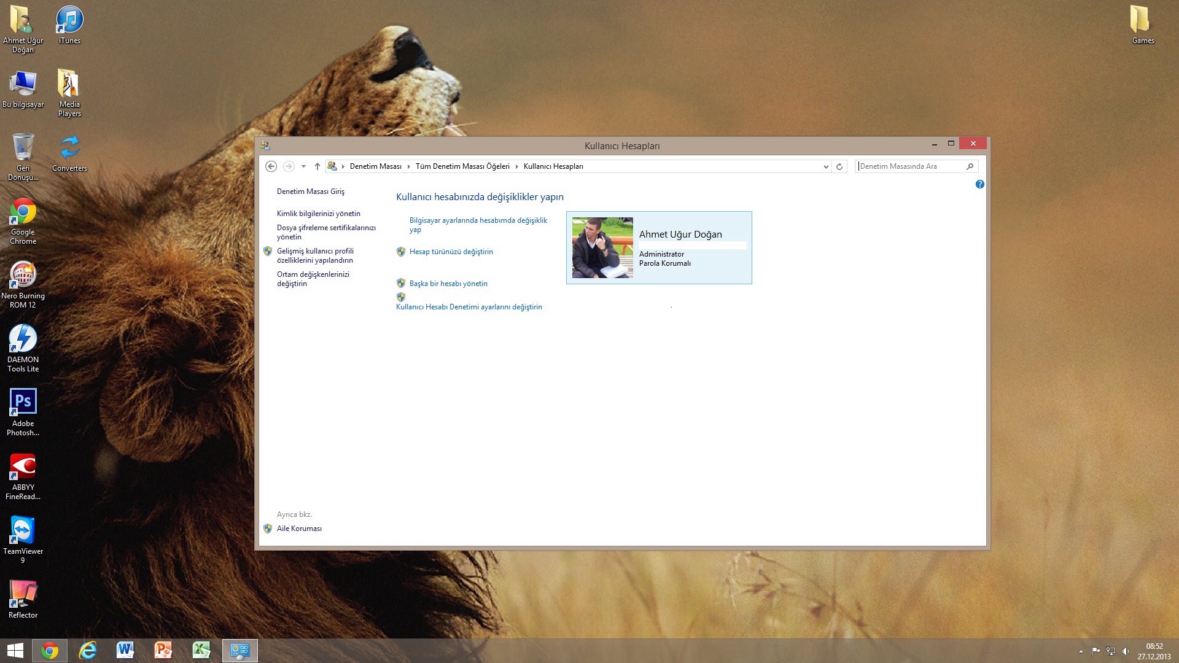The height and width of the screenshot is (663, 1179).
Task: Select Kullanıcı Hesapları breadcrumb tab
Action: 554,165
